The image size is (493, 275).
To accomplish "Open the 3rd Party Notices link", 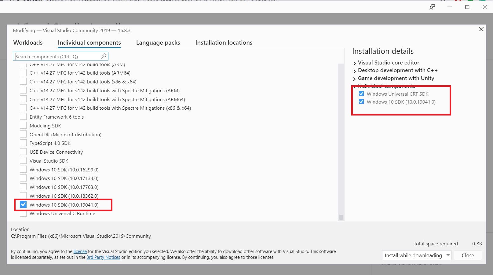I will click(103, 257).
